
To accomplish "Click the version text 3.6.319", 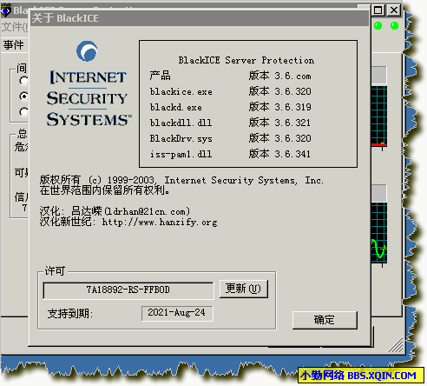I will (x=292, y=107).
